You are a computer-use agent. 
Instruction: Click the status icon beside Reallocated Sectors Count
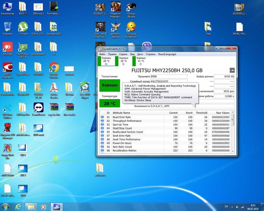click(x=102, y=132)
